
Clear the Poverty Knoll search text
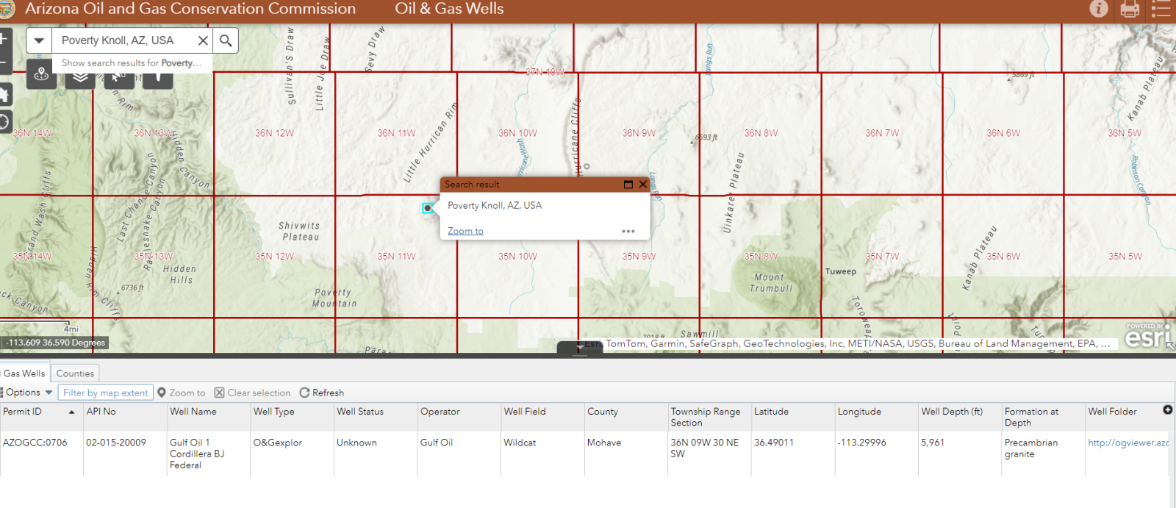coord(203,40)
